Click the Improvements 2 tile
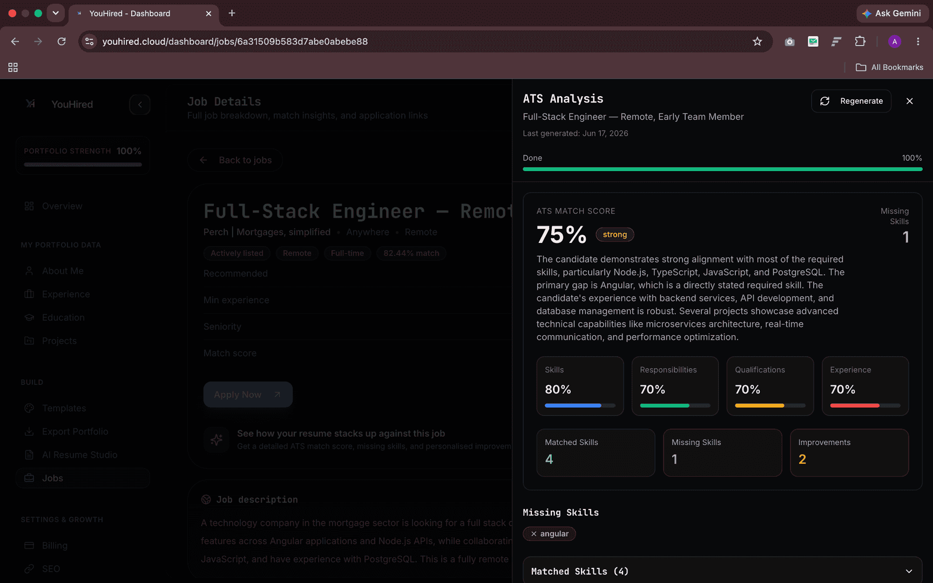Image resolution: width=933 pixels, height=583 pixels. click(849, 452)
